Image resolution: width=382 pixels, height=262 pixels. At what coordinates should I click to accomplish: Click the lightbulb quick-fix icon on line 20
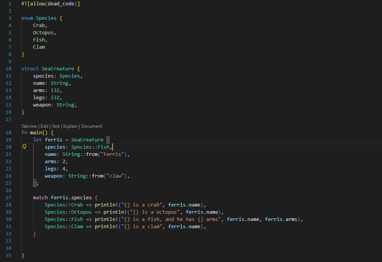coord(24,146)
